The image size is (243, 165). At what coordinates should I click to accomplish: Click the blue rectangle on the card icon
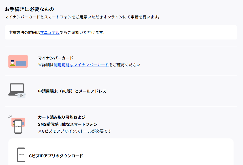pyautogui.click(x=21, y=63)
